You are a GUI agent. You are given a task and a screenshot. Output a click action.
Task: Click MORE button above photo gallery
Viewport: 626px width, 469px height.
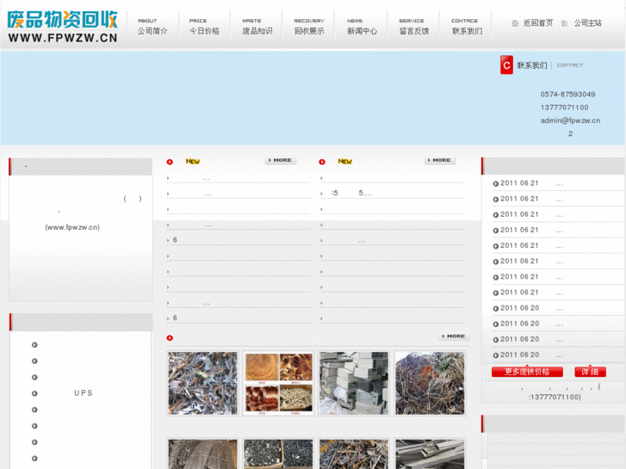click(x=454, y=336)
